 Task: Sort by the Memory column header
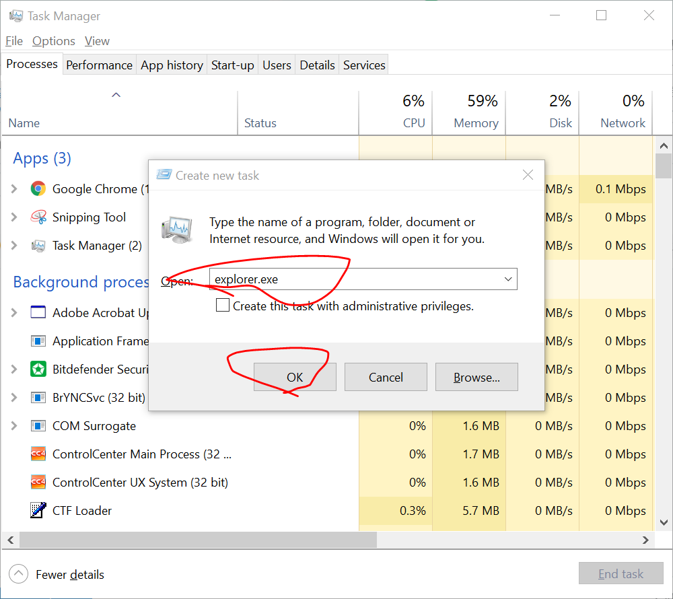pos(469,112)
